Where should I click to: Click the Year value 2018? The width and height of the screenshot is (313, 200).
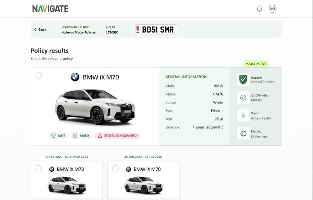point(219,119)
